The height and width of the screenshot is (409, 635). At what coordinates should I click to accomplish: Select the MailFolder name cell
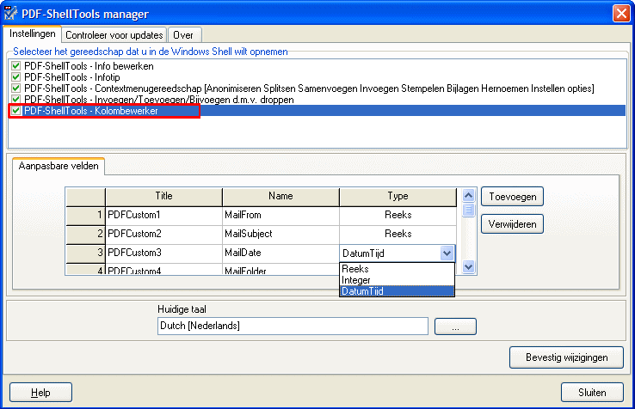281,270
